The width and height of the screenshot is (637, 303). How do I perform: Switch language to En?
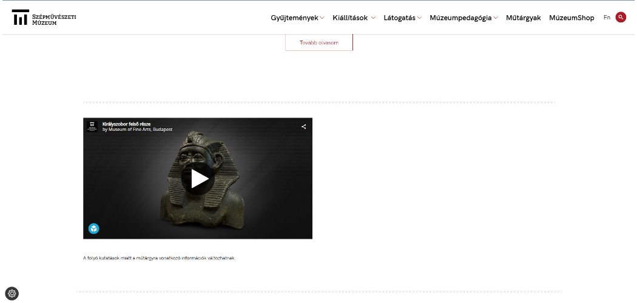click(x=607, y=18)
